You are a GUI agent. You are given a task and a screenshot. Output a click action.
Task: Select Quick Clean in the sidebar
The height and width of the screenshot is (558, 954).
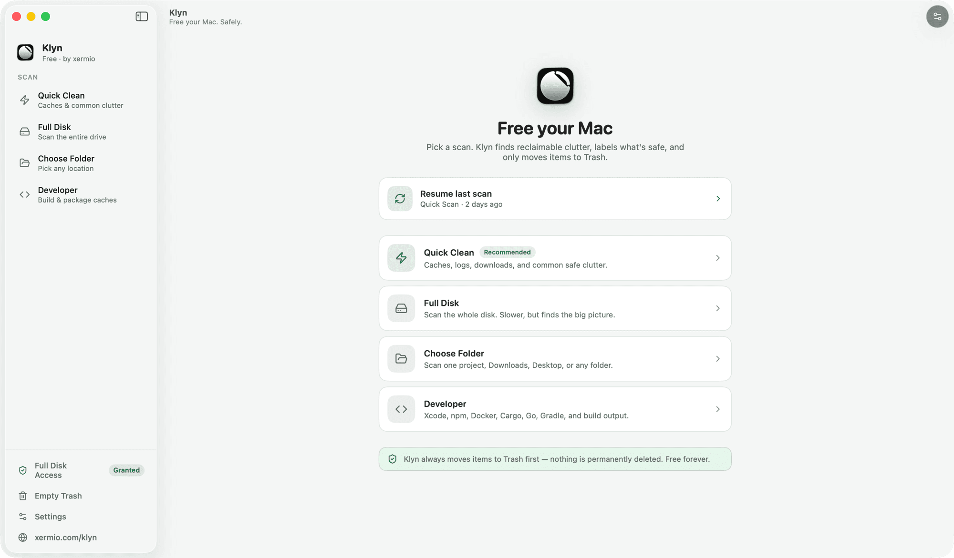click(x=81, y=100)
